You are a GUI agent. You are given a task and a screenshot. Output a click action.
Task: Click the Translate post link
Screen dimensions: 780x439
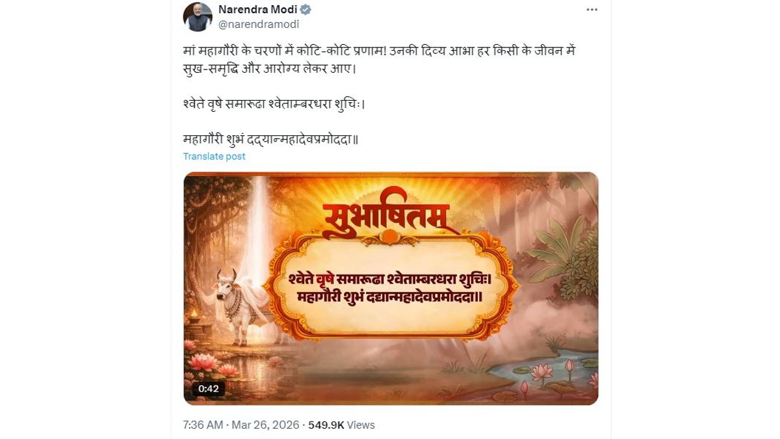(214, 156)
